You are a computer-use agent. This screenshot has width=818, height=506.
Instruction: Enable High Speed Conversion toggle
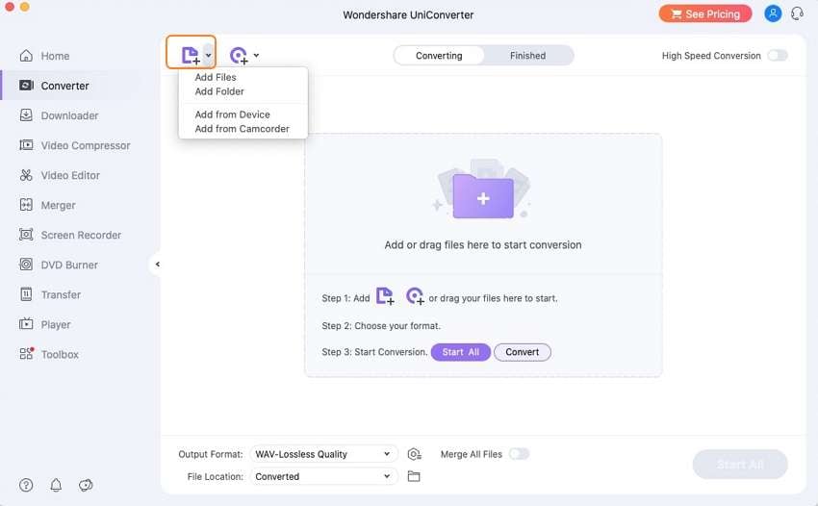point(777,56)
